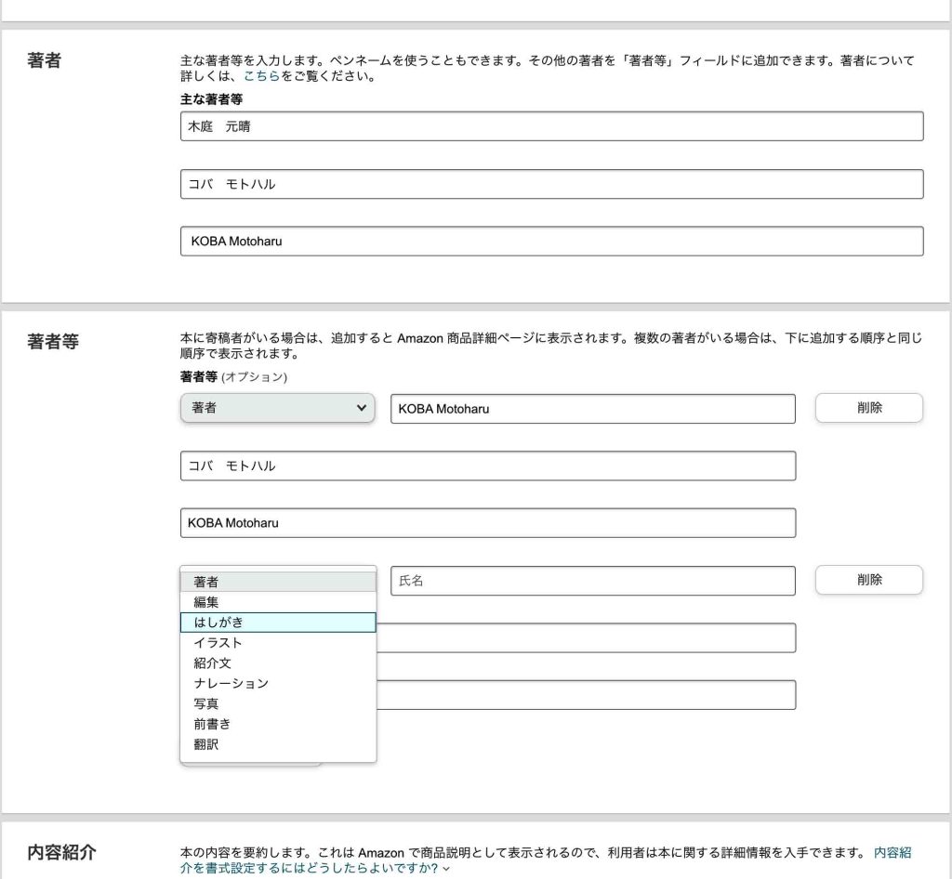Screen dimensions: 952x879
Task: Choose 著者 in the open role list
Action: [x=278, y=582]
